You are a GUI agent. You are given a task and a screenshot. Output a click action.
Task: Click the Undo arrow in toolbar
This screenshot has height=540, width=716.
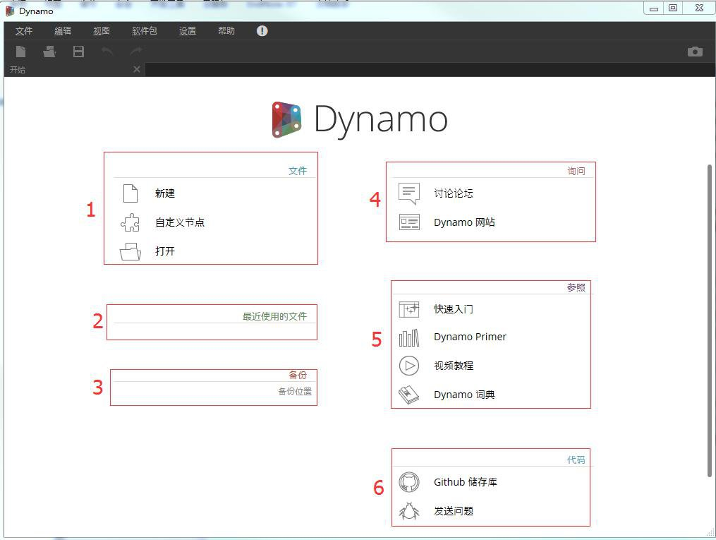(107, 51)
